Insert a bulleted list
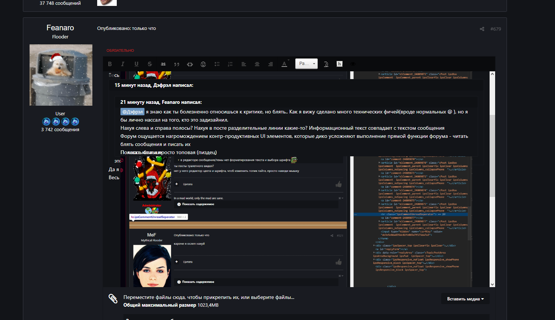 point(217,64)
